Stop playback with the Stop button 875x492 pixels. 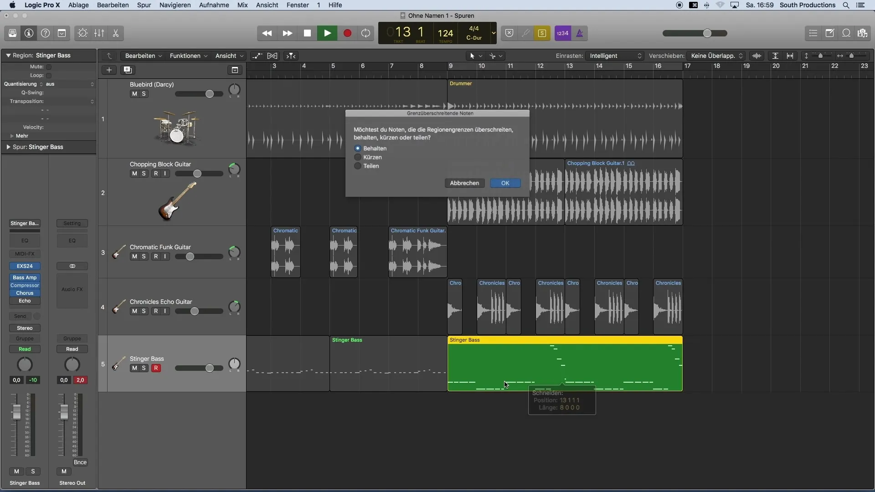(x=307, y=33)
